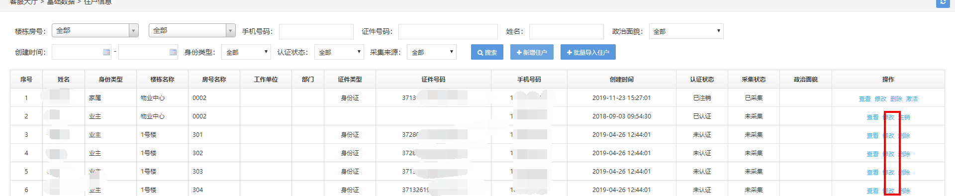Screen dimensions: 955x196
Task: Click the 姓名 column header
Action: point(64,80)
